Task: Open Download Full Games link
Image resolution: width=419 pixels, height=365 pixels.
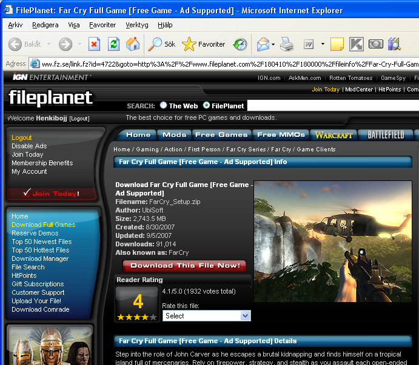Action: pyautogui.click(x=44, y=225)
